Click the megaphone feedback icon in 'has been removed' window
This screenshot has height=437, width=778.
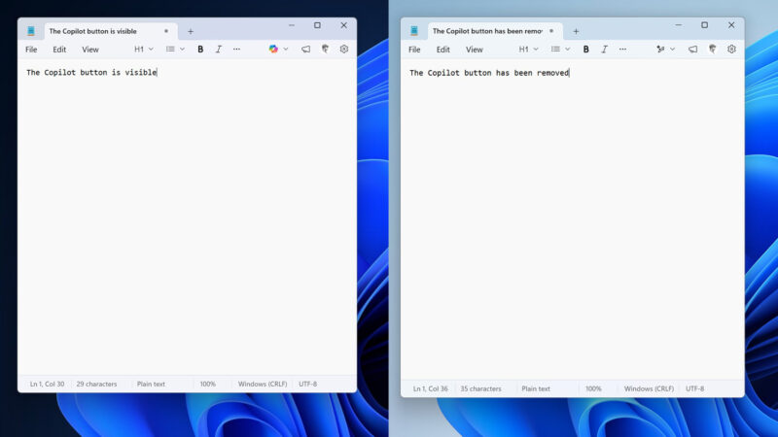click(x=692, y=50)
